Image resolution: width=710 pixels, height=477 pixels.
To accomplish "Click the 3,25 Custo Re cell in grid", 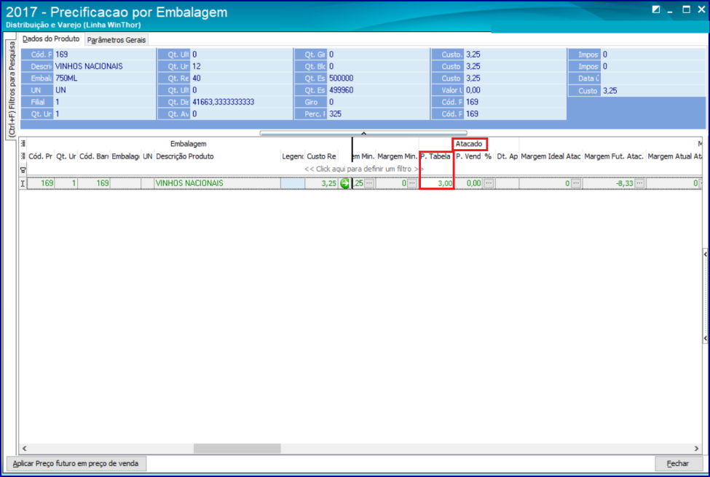I will 322,183.
